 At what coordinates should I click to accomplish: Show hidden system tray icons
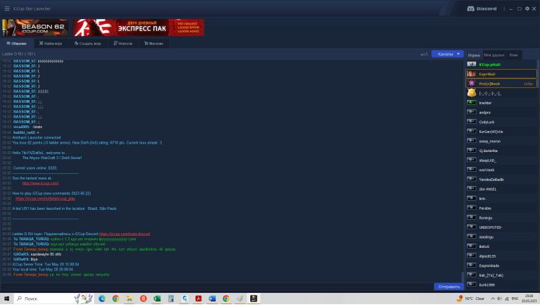493,299
